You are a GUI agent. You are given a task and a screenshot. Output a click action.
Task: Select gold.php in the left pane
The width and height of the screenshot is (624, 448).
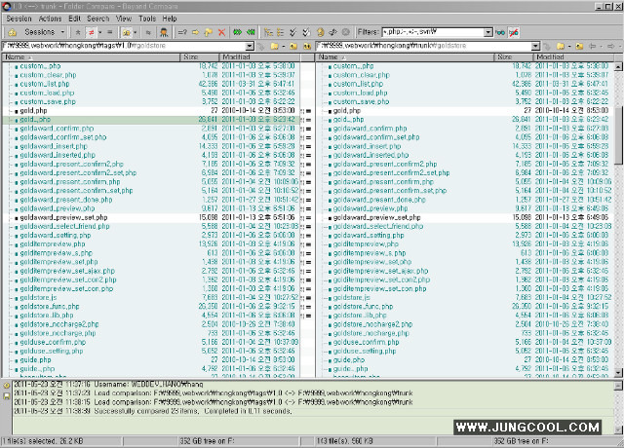33,110
